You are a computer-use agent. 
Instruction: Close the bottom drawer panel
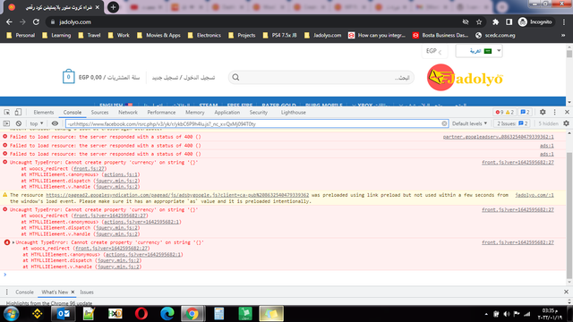[566, 292]
